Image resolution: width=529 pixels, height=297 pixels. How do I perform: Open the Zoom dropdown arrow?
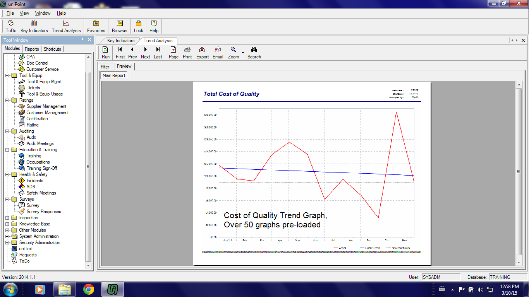point(243,52)
